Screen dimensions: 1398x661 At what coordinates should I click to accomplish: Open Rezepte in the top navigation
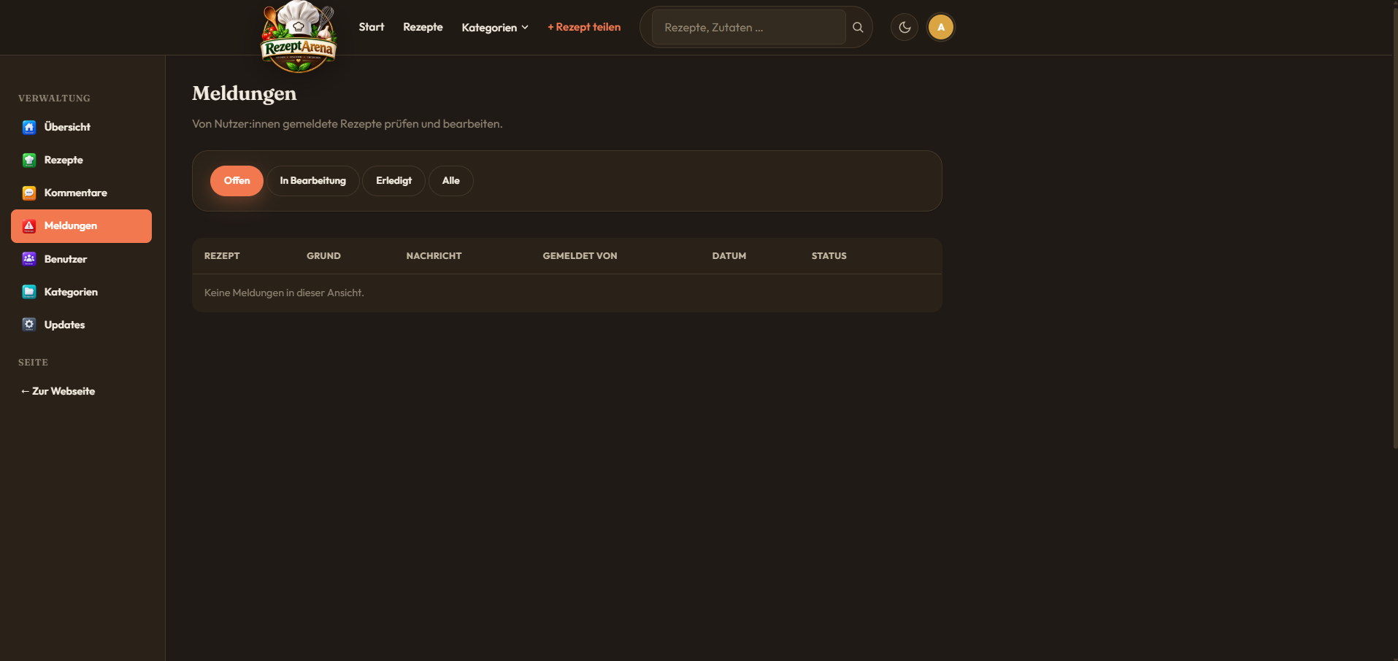coord(423,27)
